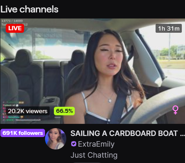Click the purple verified checkmark badge
Viewport: 185px width, 163px height.
[74, 144]
